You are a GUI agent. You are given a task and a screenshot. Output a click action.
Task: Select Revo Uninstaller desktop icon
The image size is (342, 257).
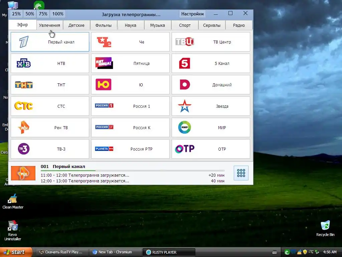pyautogui.click(x=13, y=231)
